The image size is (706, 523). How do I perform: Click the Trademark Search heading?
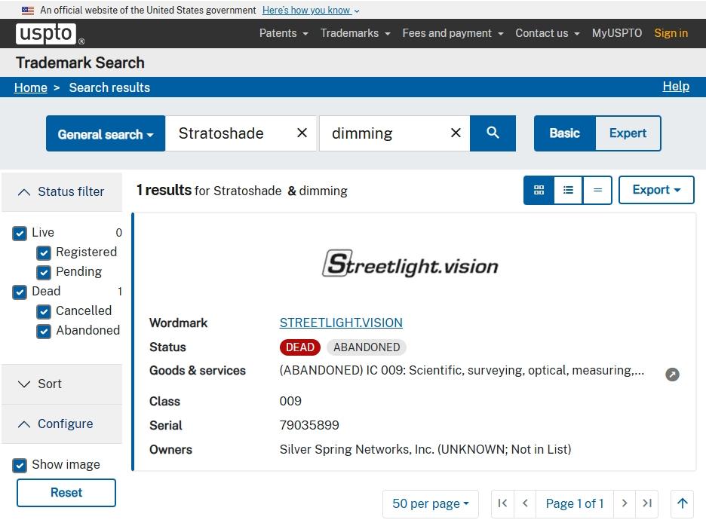click(80, 63)
